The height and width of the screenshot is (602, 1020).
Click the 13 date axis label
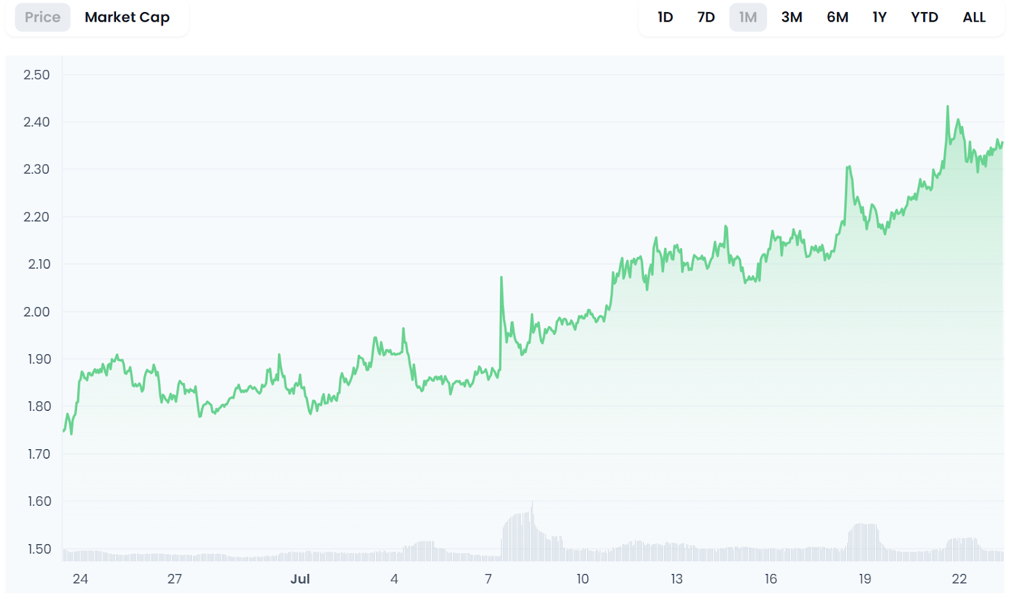point(676,578)
